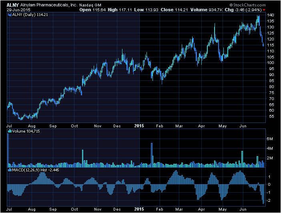The width and height of the screenshot is (281, 213).
Task: Click the 140 price axis label
Action: point(271,15)
